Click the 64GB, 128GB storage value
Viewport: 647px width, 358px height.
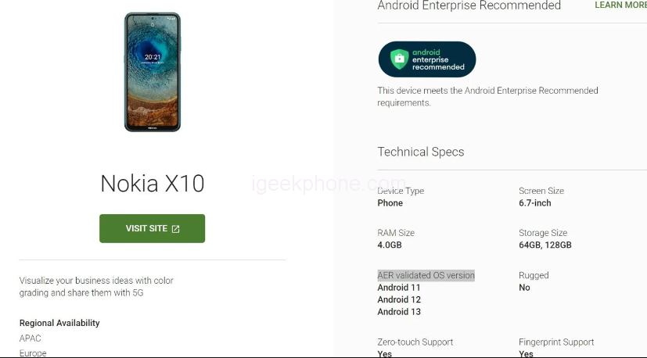coord(545,245)
